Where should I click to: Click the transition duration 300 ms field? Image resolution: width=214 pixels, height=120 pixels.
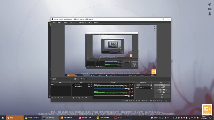coord(145,88)
